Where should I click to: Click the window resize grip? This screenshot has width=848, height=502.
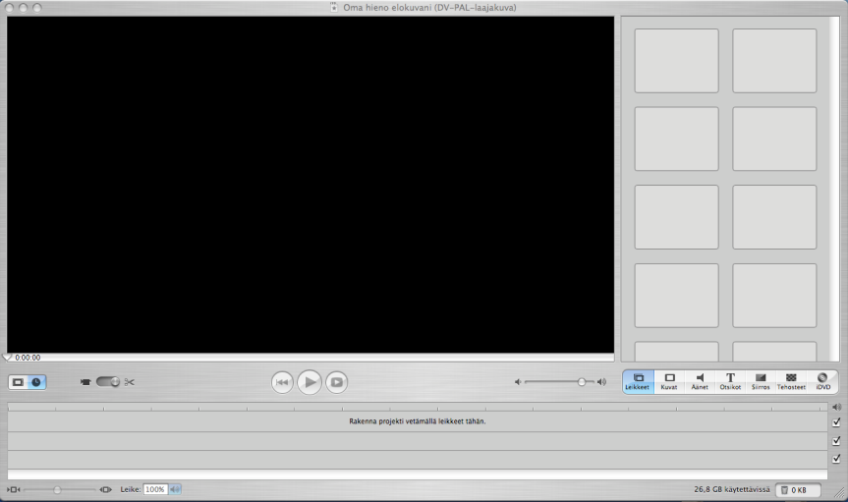pyautogui.click(x=840, y=493)
